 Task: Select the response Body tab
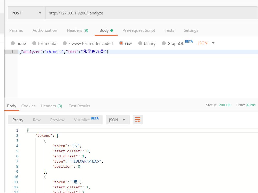pyautogui.click(x=12, y=106)
